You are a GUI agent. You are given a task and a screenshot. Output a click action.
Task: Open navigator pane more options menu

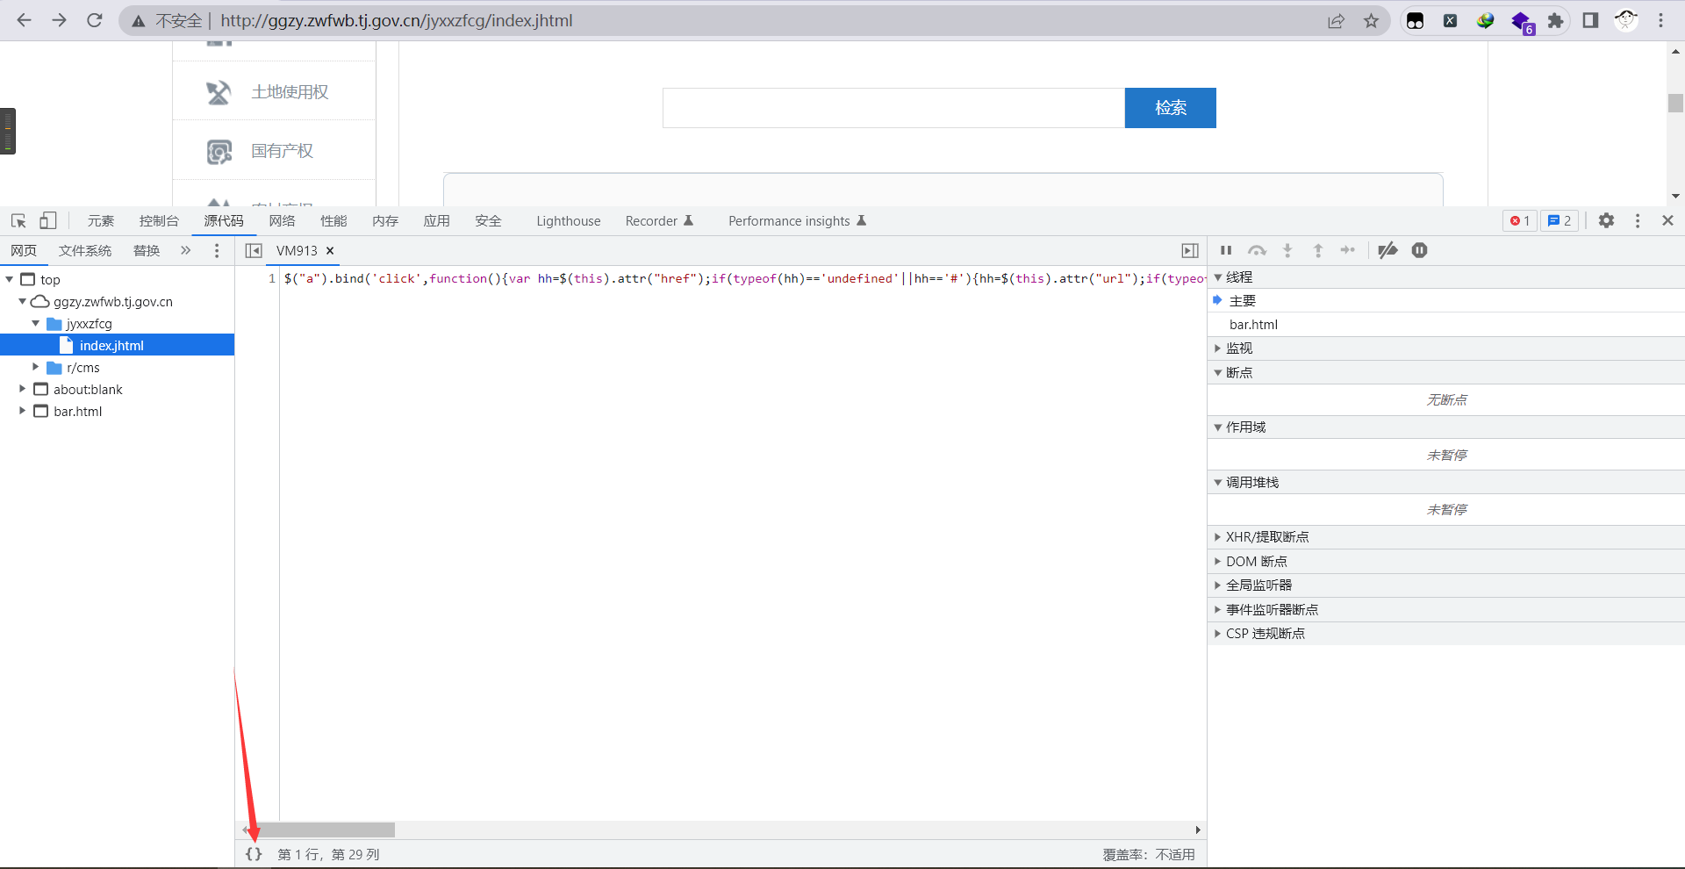coord(217,251)
